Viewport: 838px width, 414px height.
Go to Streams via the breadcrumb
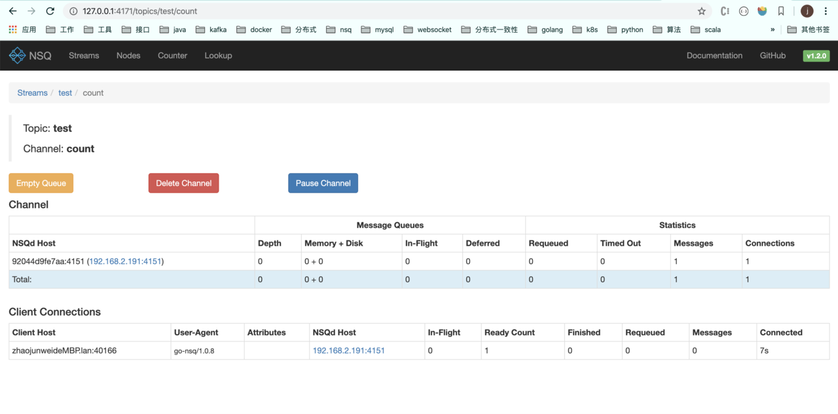point(32,93)
